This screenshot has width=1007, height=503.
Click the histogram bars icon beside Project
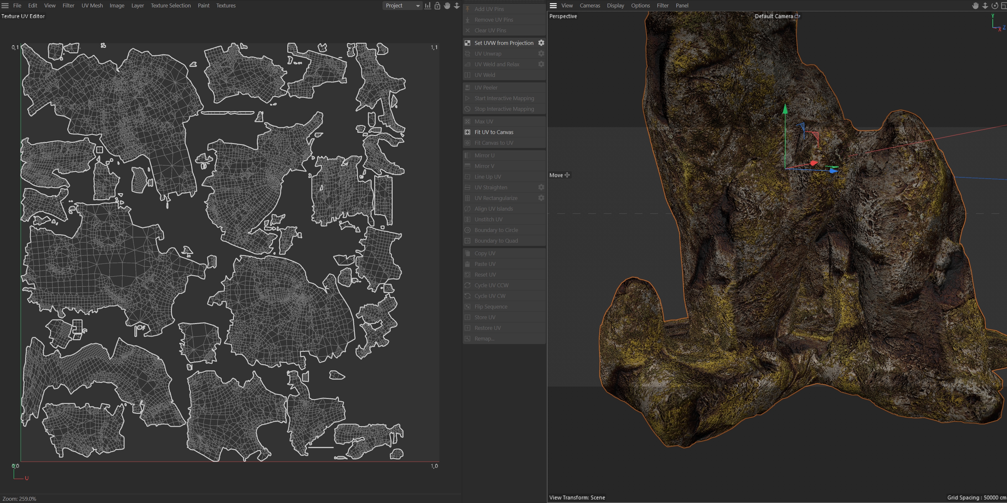[x=428, y=5]
